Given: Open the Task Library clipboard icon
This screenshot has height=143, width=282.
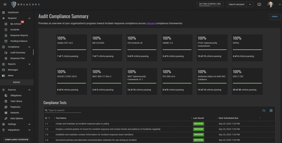Looking at the screenshot, I should (6, 101).
